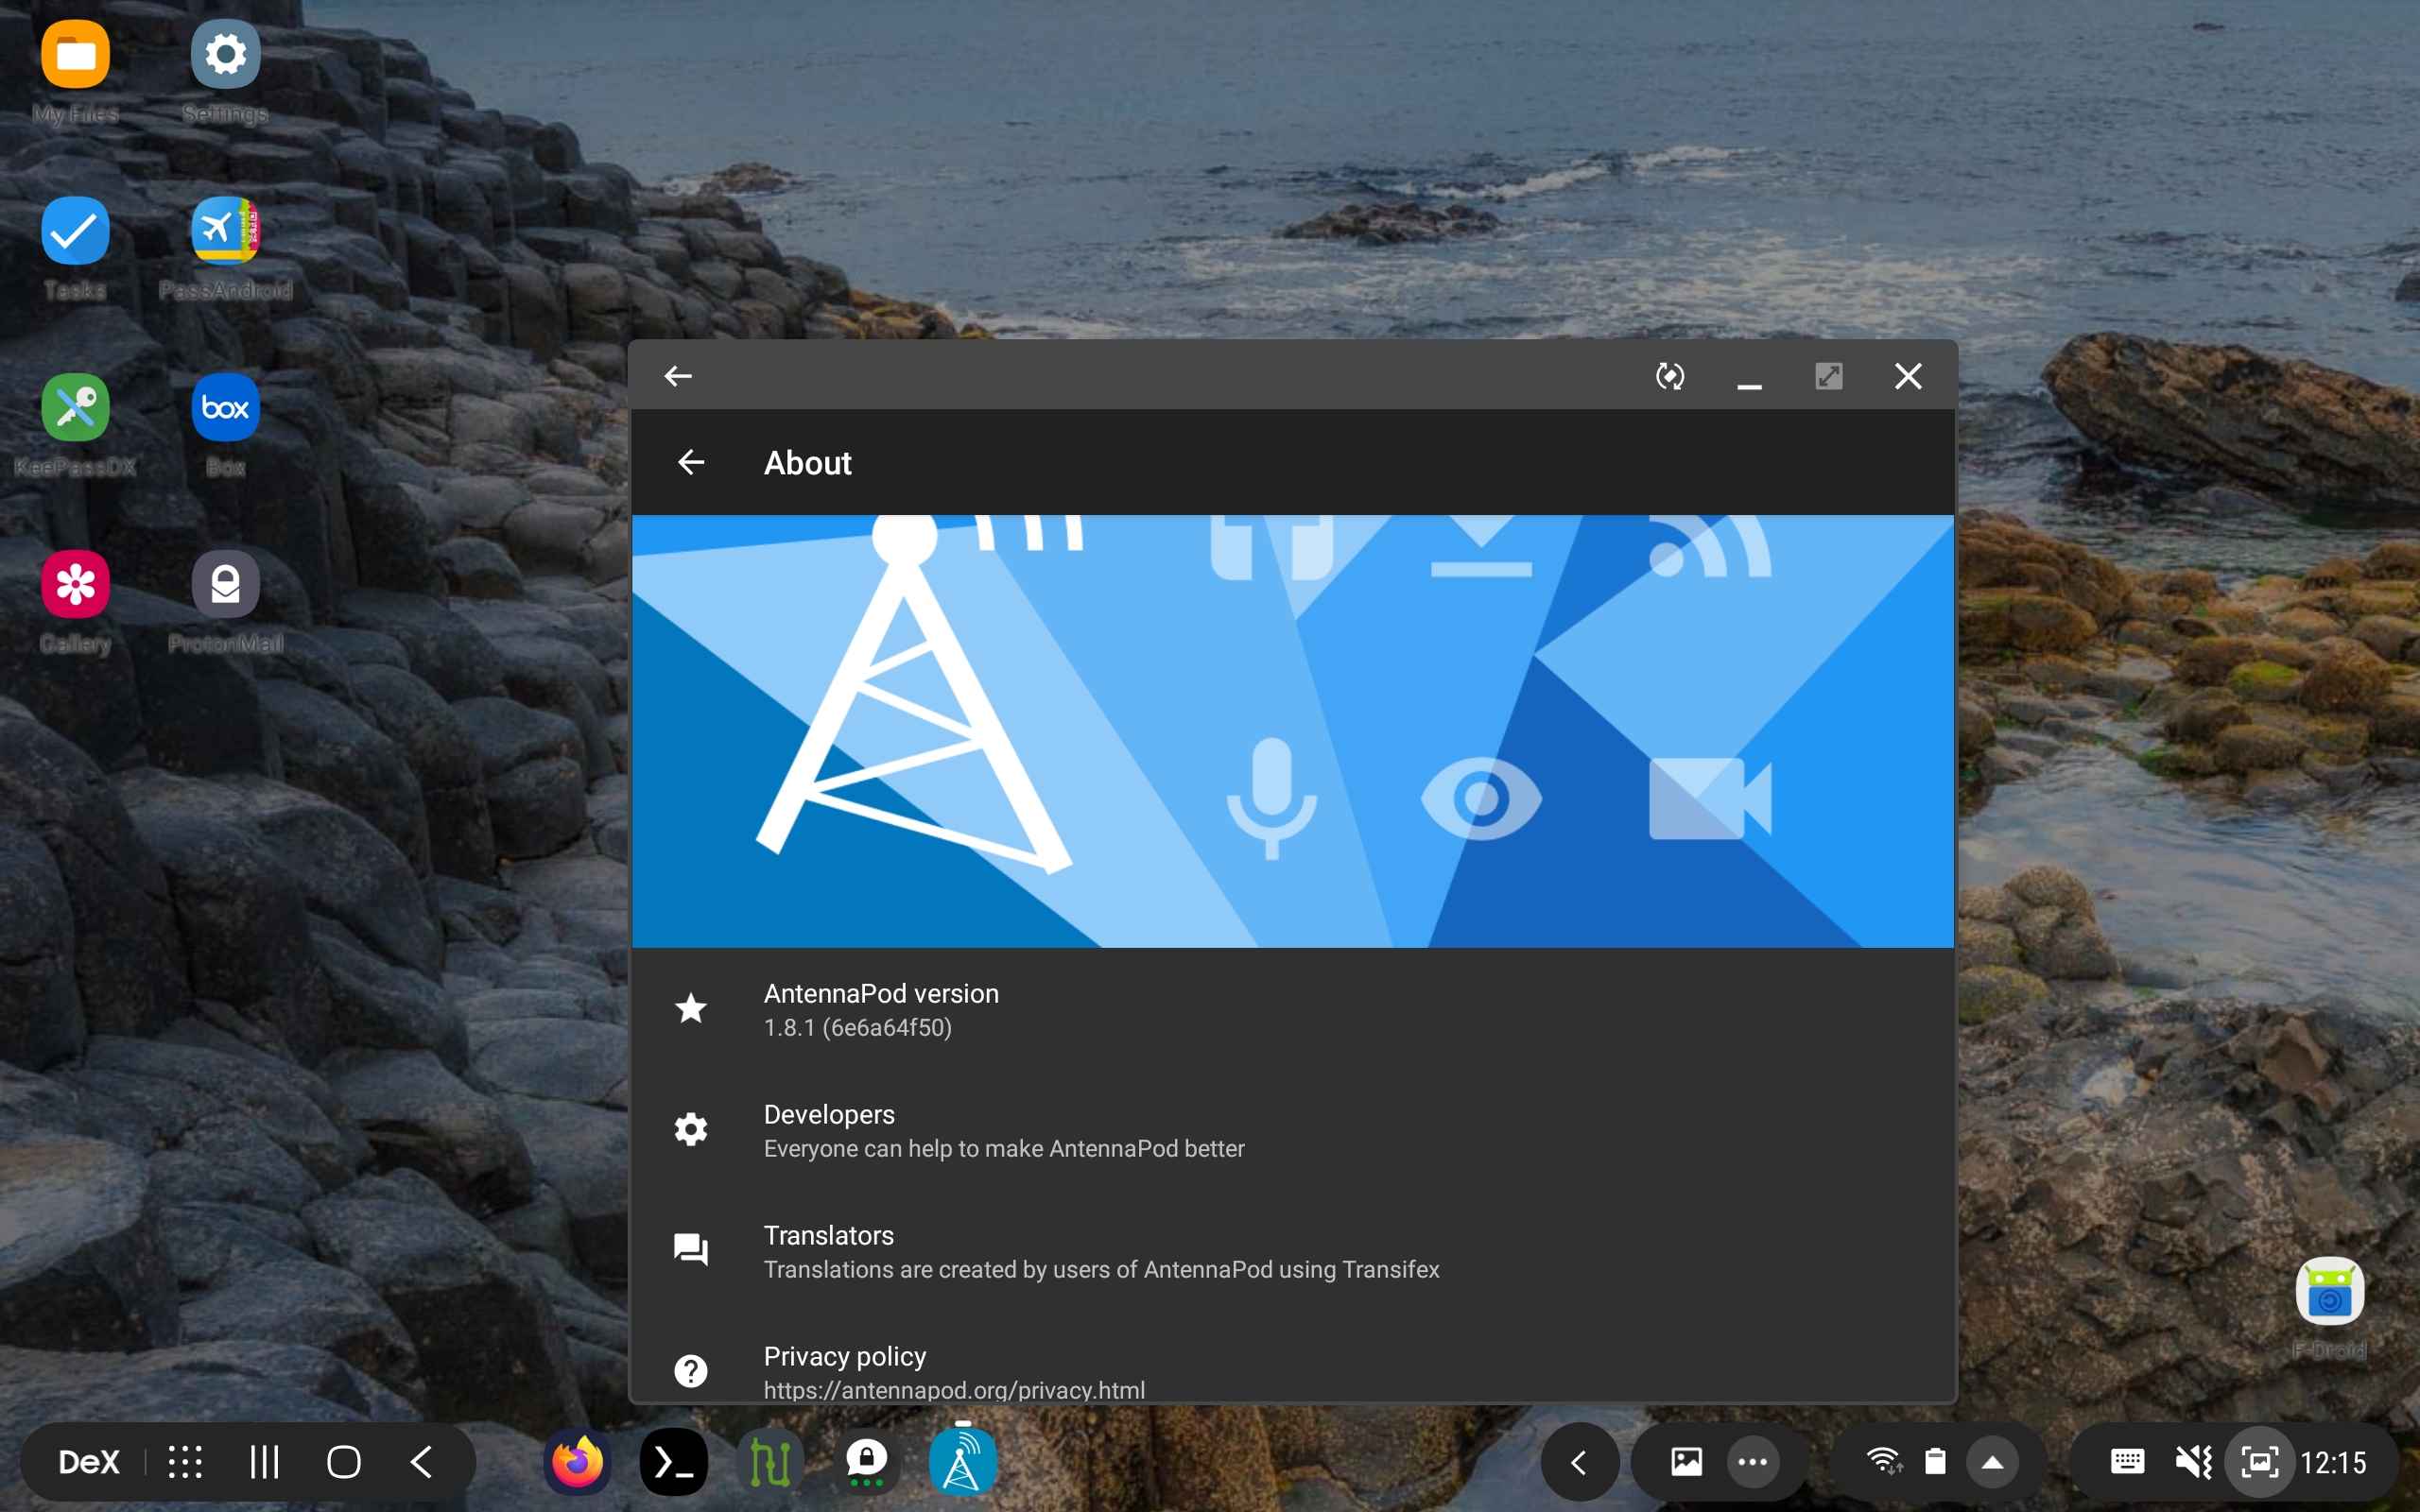Image resolution: width=2420 pixels, height=1512 pixels.
Task: Click the window title bar back arrow
Action: point(678,376)
